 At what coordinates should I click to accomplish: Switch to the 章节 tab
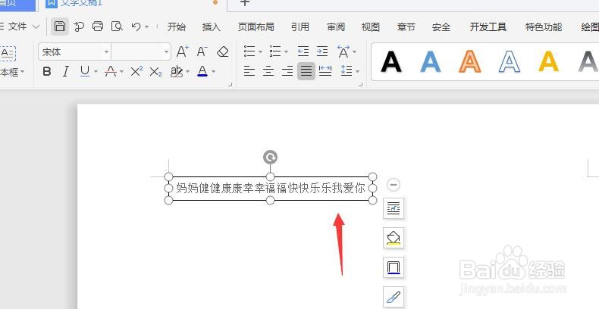pos(406,27)
